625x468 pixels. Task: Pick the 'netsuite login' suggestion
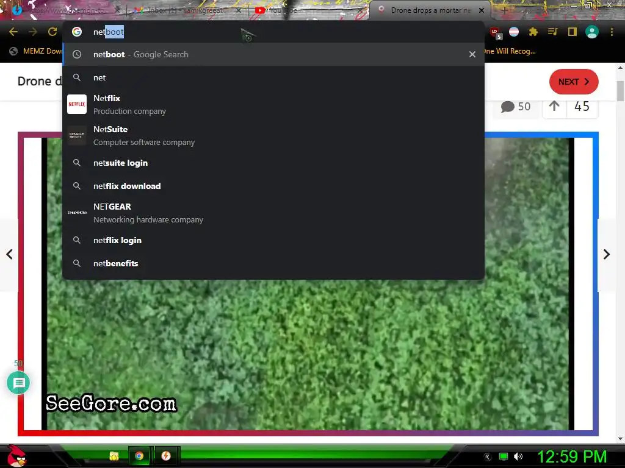(x=273, y=163)
